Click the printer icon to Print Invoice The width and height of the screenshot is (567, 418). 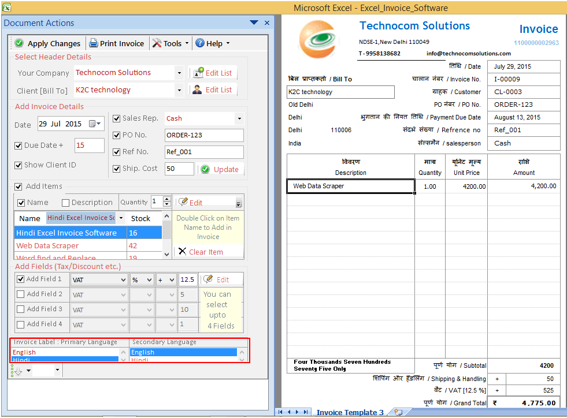pyautogui.click(x=92, y=43)
